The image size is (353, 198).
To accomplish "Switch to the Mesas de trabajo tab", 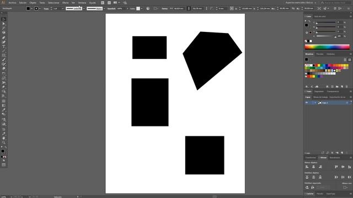I will [320, 97].
